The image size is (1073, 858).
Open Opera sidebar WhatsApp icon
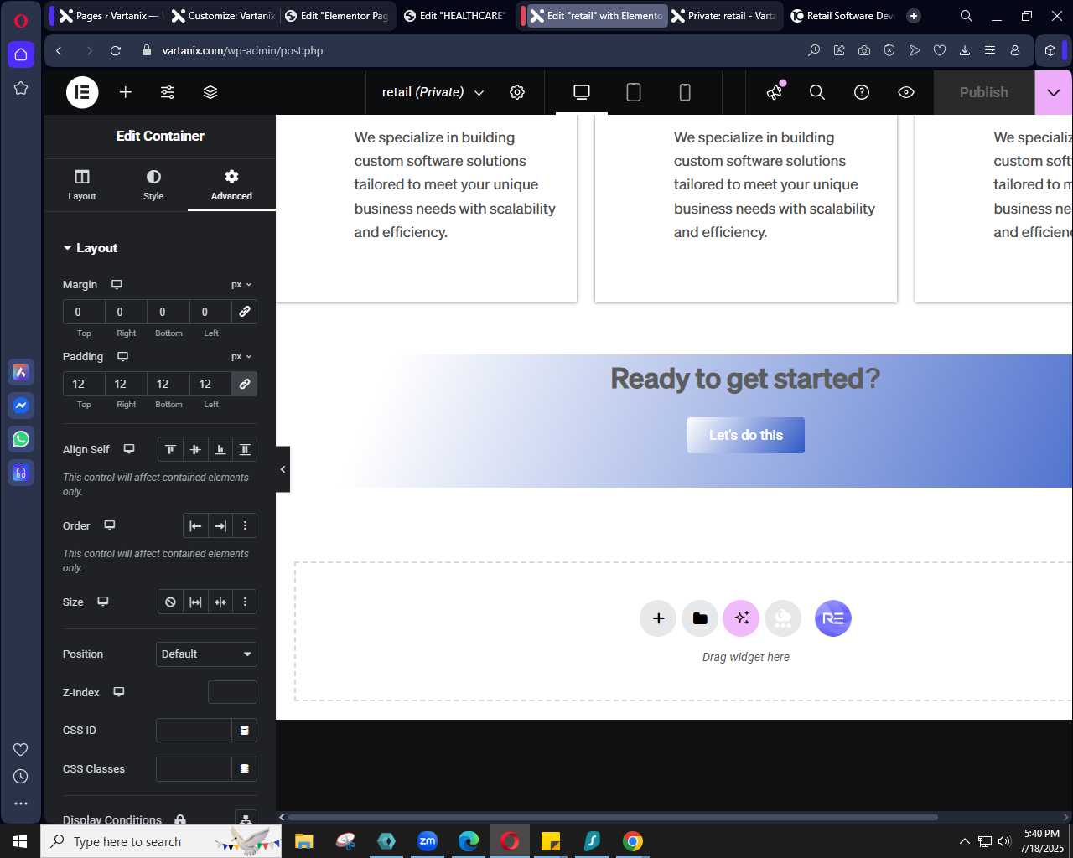tap(21, 439)
